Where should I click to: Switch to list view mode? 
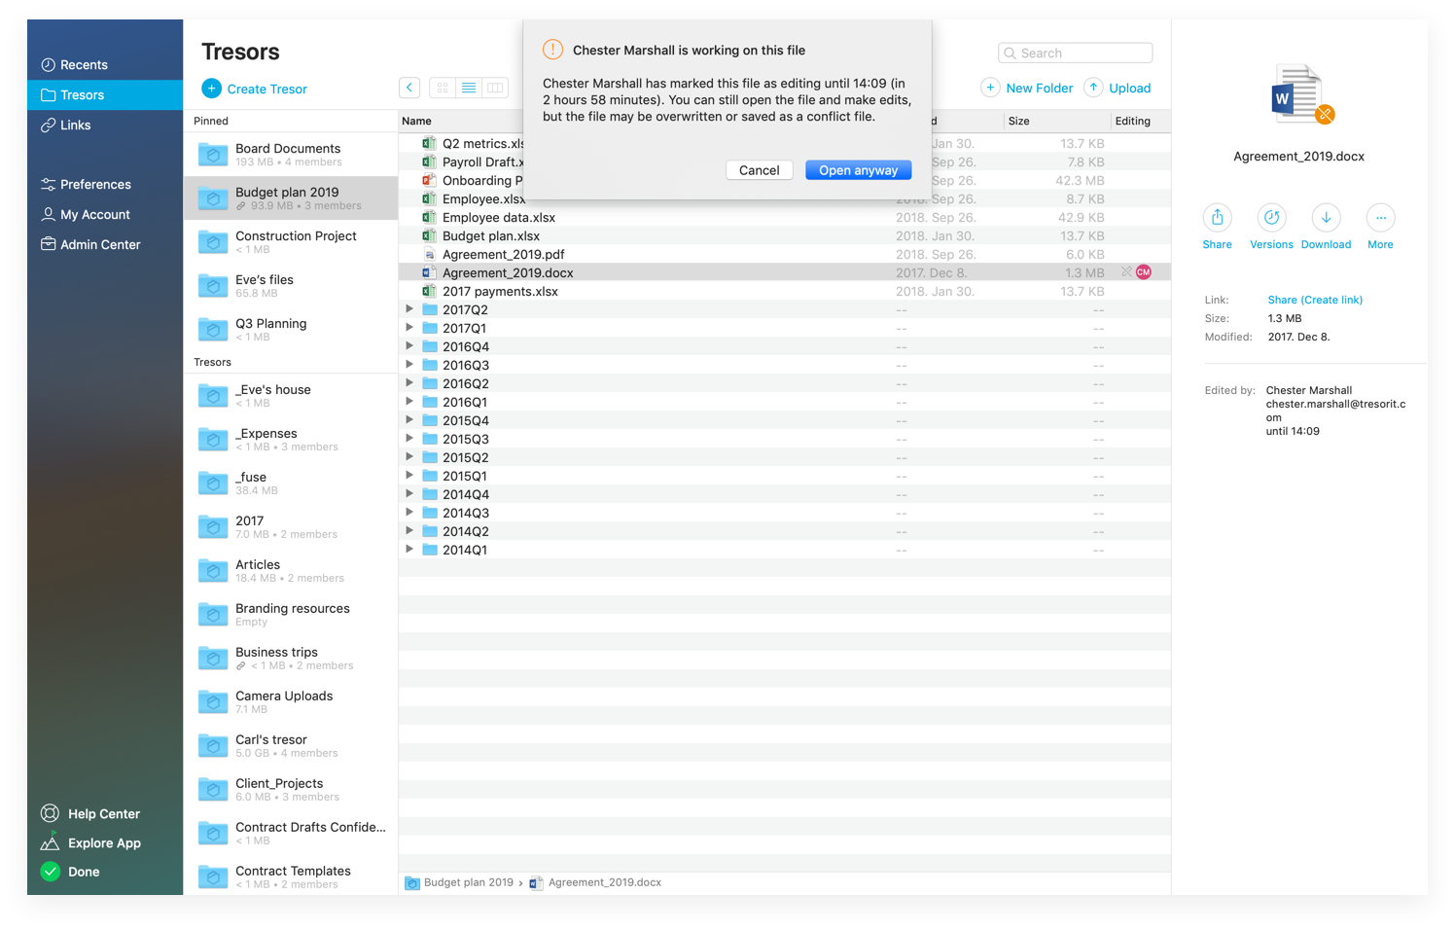point(469,88)
